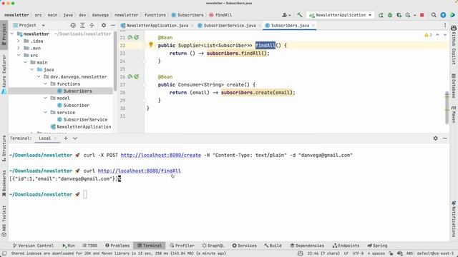Click the Build project hammer icon
The image size is (458, 257).
pos(299,15)
